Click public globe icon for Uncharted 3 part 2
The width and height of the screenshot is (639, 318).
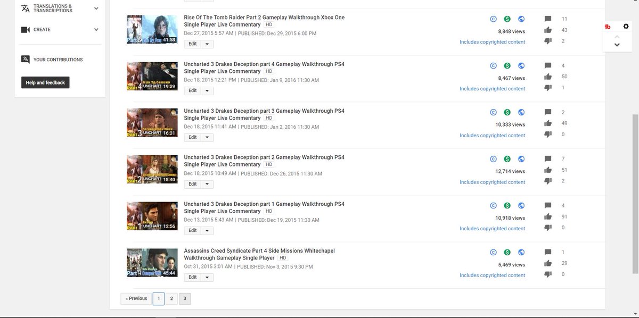point(521,159)
